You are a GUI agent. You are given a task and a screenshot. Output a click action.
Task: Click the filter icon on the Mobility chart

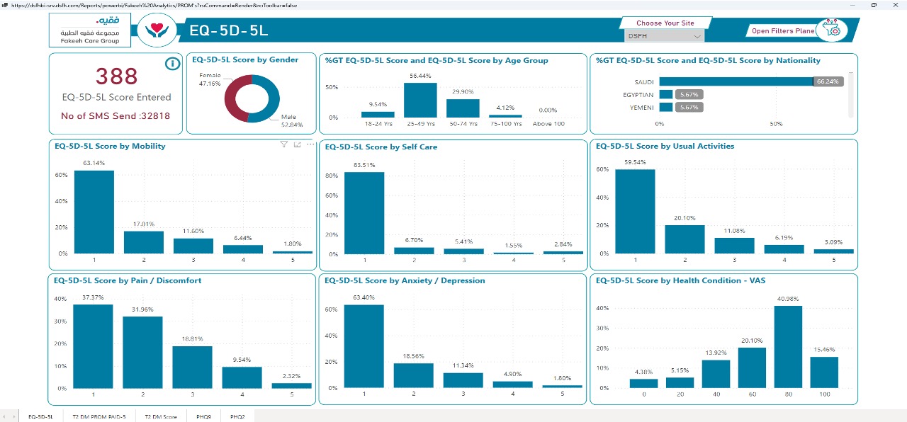point(284,144)
